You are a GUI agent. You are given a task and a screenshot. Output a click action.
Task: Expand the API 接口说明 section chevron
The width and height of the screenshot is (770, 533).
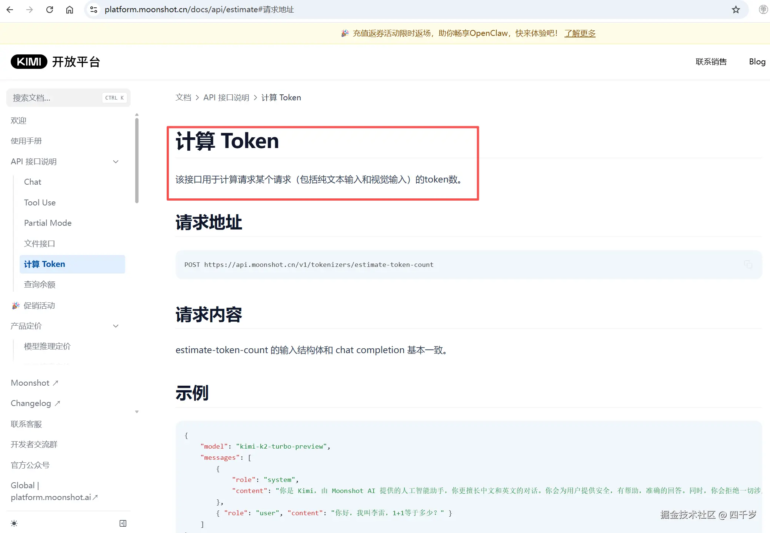tap(116, 161)
